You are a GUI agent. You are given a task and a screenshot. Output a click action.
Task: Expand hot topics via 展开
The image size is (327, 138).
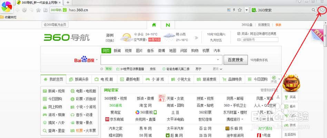coord(218,69)
